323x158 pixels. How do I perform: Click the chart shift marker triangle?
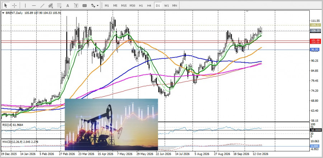247,11
